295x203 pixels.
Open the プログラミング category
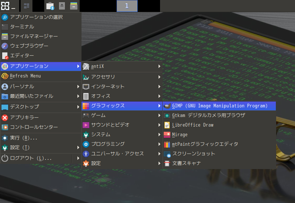click(x=122, y=144)
